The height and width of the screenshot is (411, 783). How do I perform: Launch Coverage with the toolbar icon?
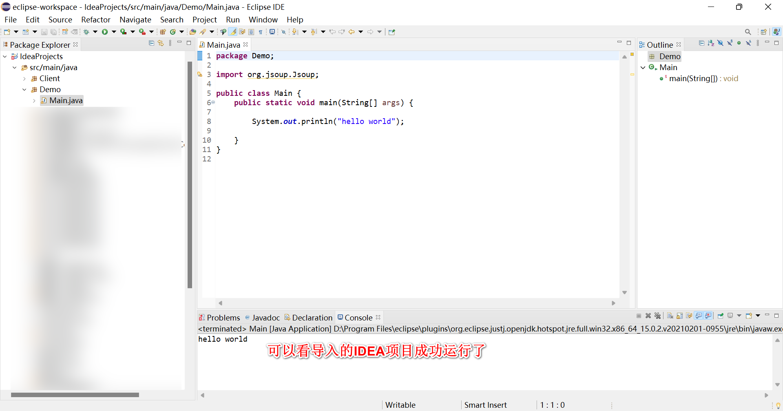[x=123, y=32]
